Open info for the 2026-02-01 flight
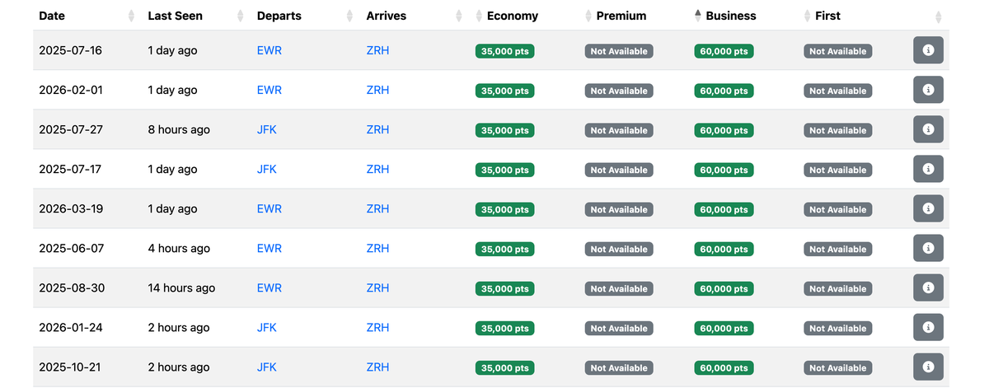The height and width of the screenshot is (388, 989). click(928, 90)
